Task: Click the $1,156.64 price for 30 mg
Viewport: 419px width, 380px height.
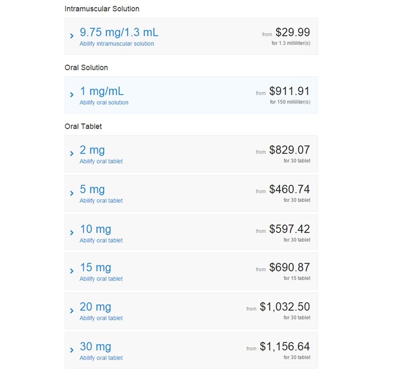Action: pos(284,346)
